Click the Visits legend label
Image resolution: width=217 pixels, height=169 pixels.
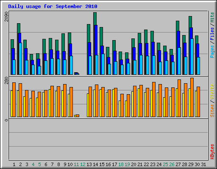pyautogui.click(x=212, y=92)
